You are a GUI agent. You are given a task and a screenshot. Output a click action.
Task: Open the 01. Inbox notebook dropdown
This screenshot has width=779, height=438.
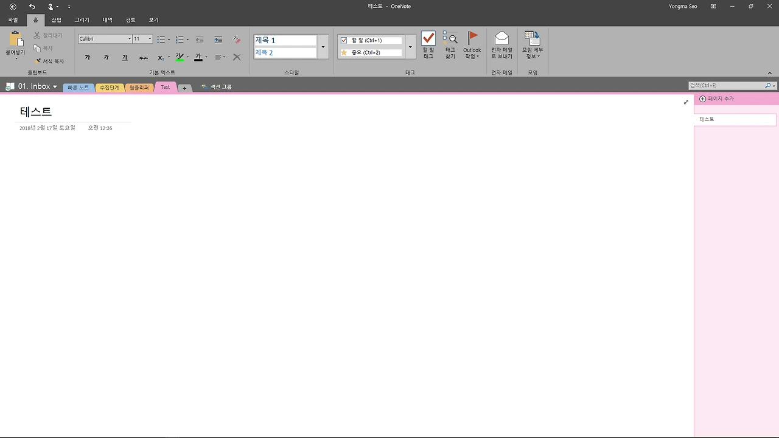tap(38, 86)
